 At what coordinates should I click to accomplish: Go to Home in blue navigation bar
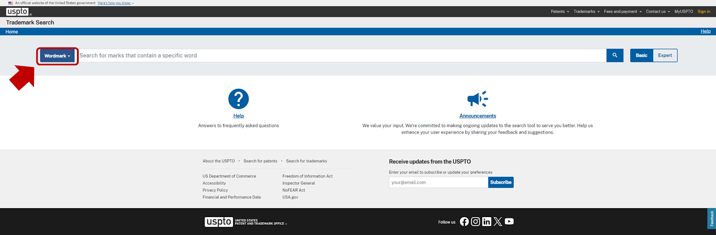(12, 32)
